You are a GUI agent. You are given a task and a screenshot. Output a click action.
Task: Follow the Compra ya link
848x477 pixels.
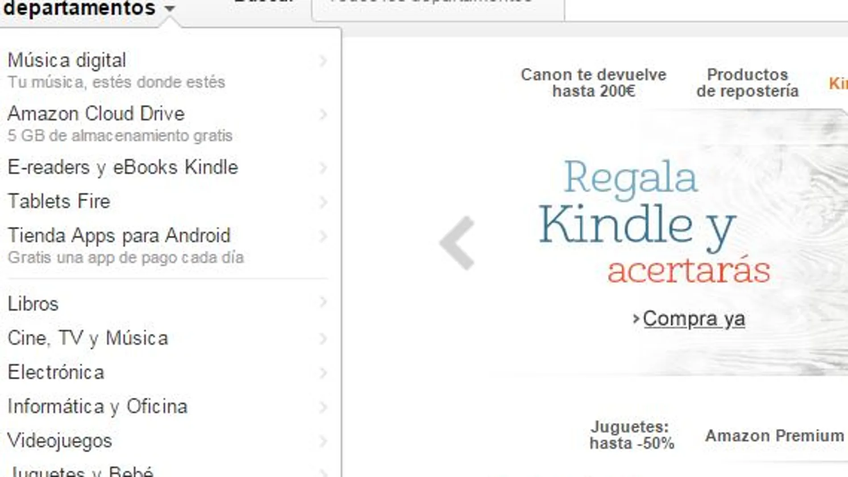click(694, 319)
